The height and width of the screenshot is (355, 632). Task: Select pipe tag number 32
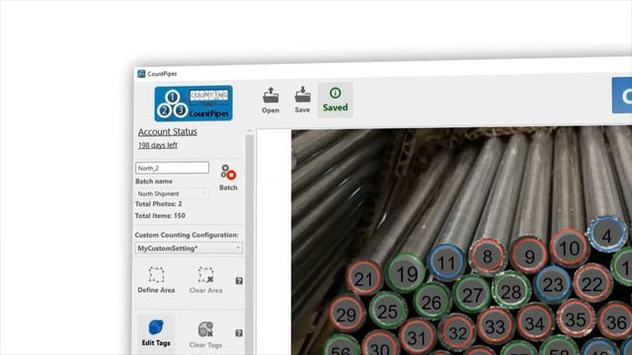click(457, 332)
